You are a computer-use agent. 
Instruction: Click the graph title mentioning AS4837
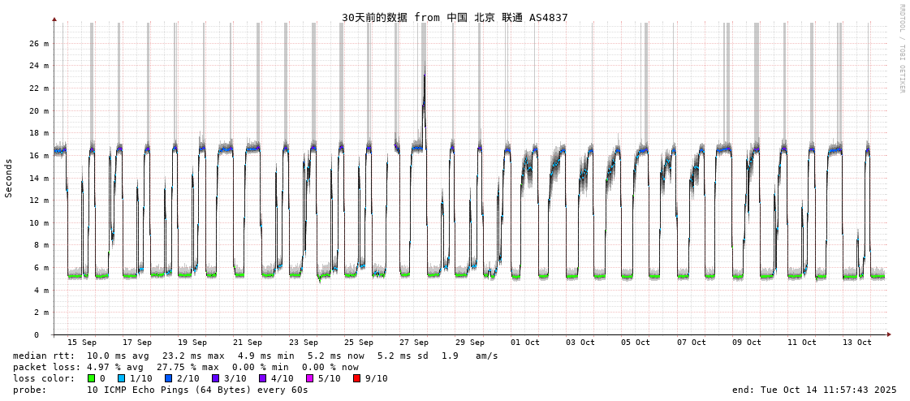(455, 17)
